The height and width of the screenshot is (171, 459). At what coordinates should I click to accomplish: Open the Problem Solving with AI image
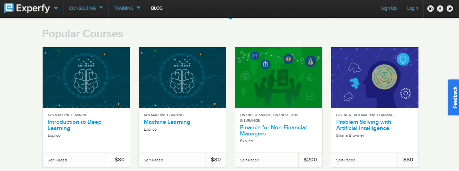375,78
